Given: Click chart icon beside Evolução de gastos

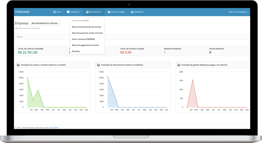Looking at the screenshot, I should click(x=179, y=65).
